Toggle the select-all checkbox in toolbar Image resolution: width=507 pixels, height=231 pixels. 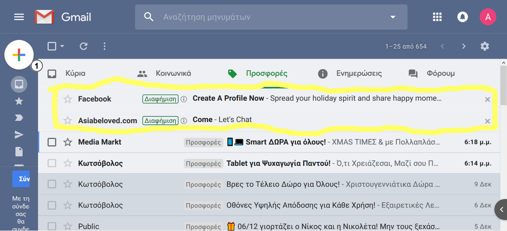pyautogui.click(x=52, y=46)
